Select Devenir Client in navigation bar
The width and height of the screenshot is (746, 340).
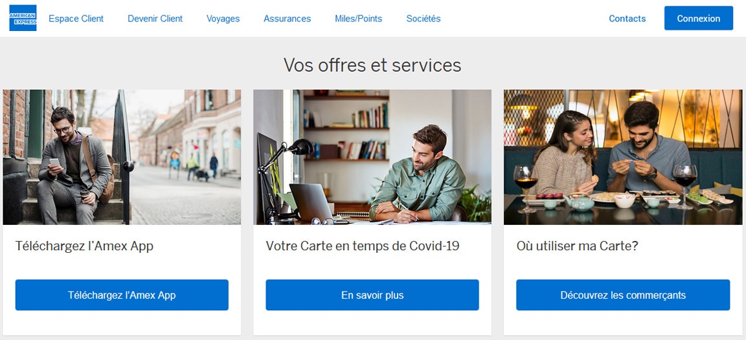click(155, 19)
